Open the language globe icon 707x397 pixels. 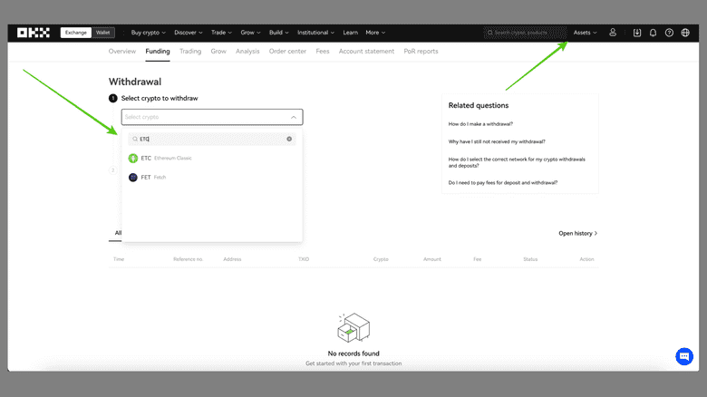pyautogui.click(x=685, y=33)
